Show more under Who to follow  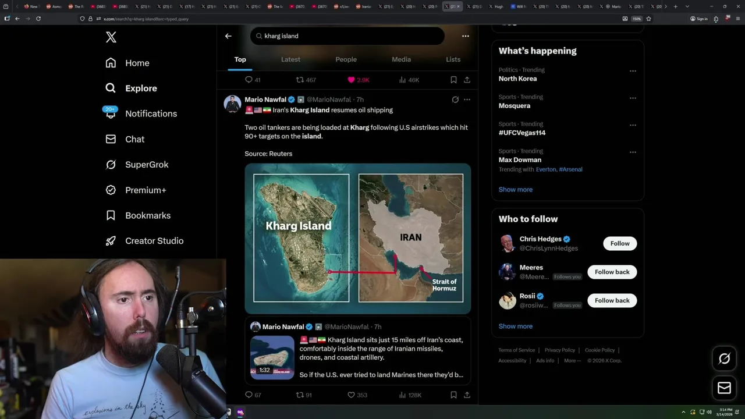(516, 326)
